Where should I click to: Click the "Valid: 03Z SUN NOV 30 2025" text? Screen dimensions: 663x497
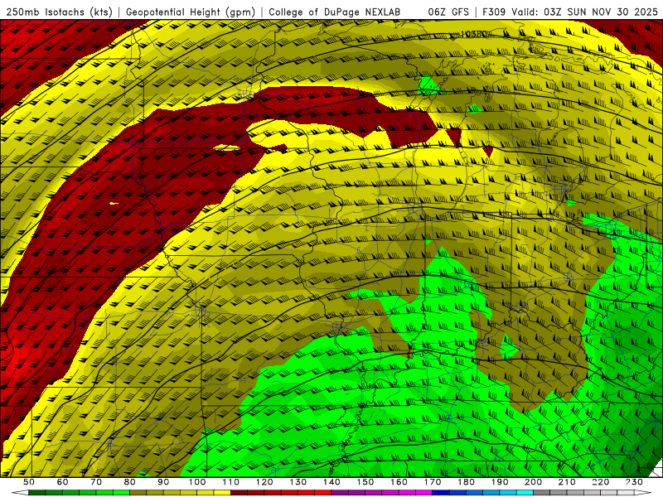click(587, 12)
